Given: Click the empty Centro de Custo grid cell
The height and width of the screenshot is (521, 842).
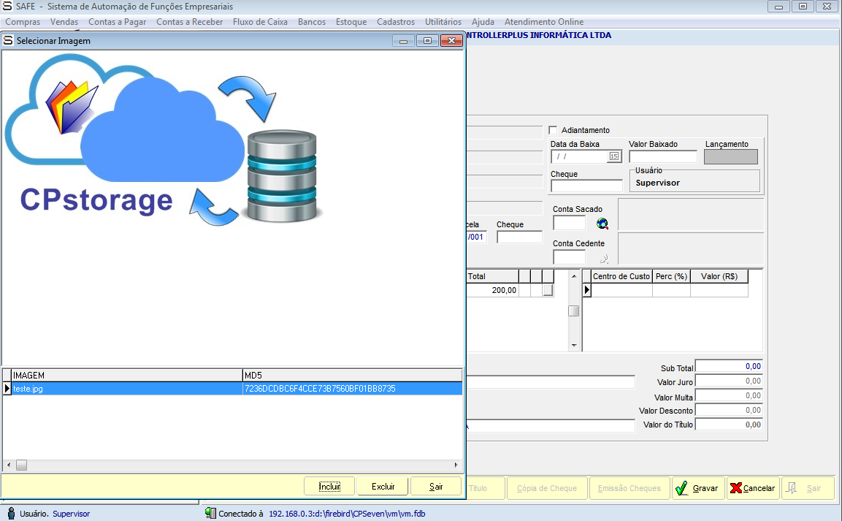Looking at the screenshot, I should tap(621, 290).
